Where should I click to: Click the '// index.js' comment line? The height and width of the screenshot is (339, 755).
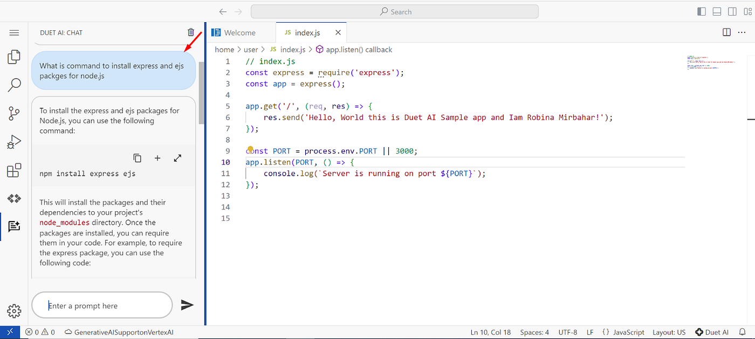tap(270, 61)
